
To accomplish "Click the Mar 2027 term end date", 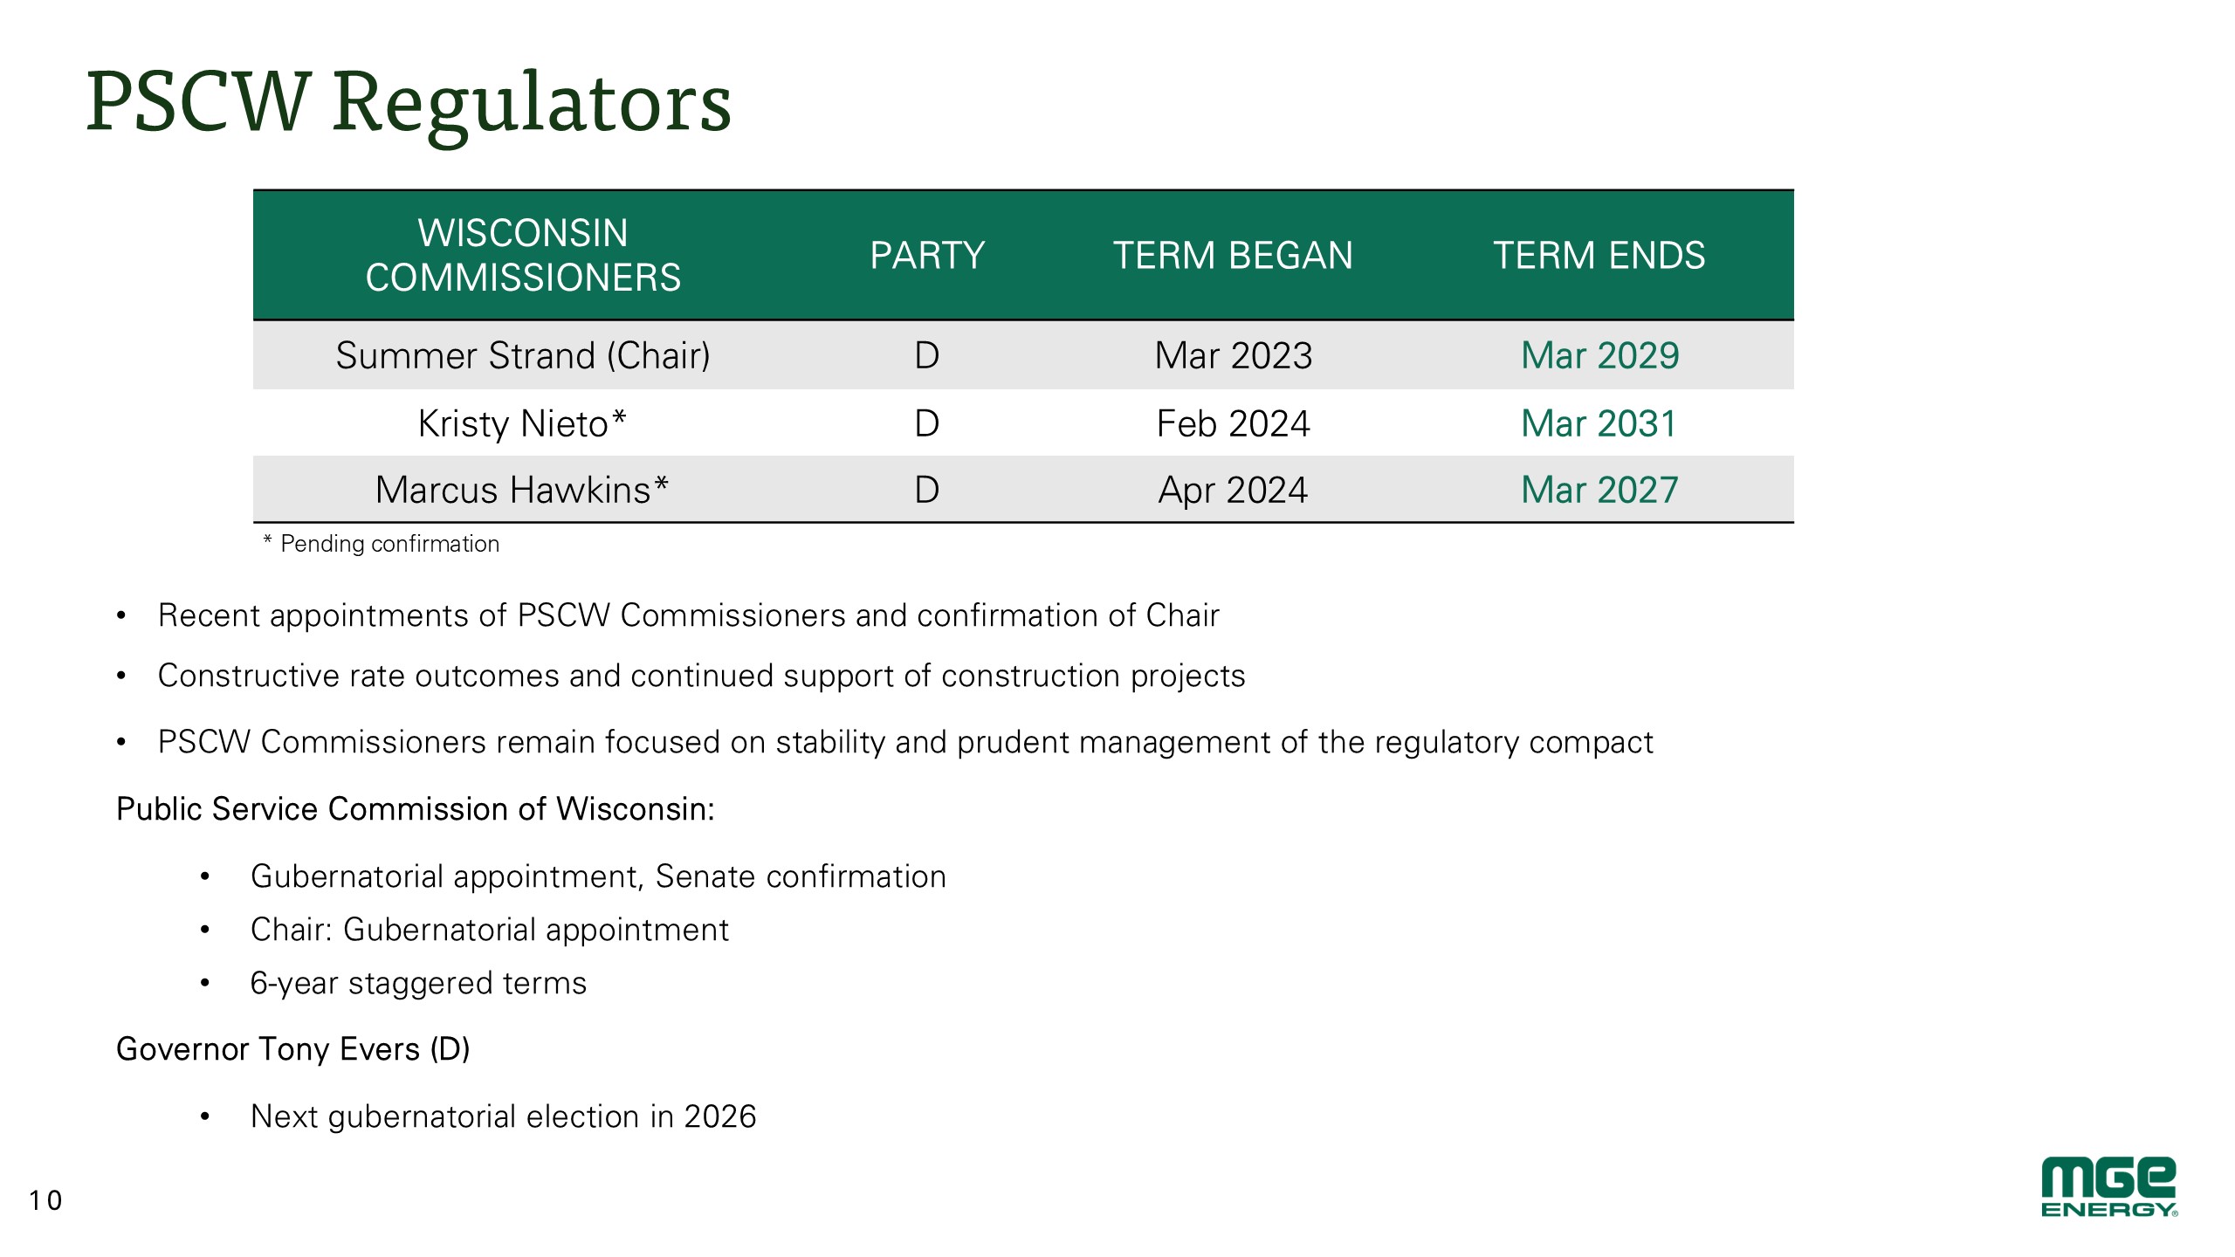I will tap(1599, 491).
